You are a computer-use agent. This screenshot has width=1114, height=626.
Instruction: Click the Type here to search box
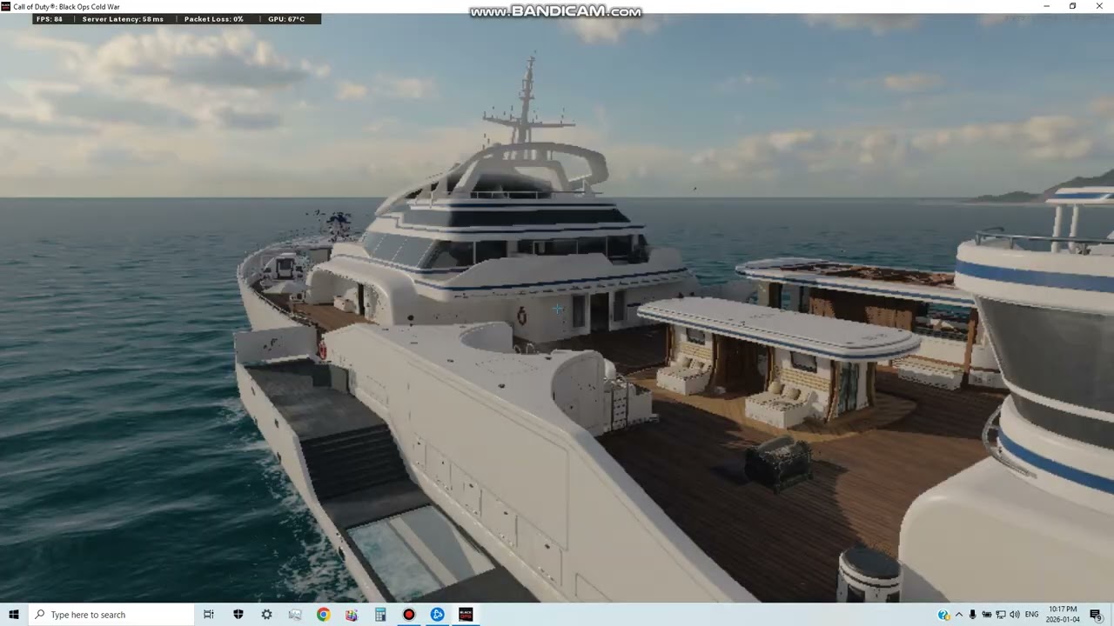coord(111,615)
